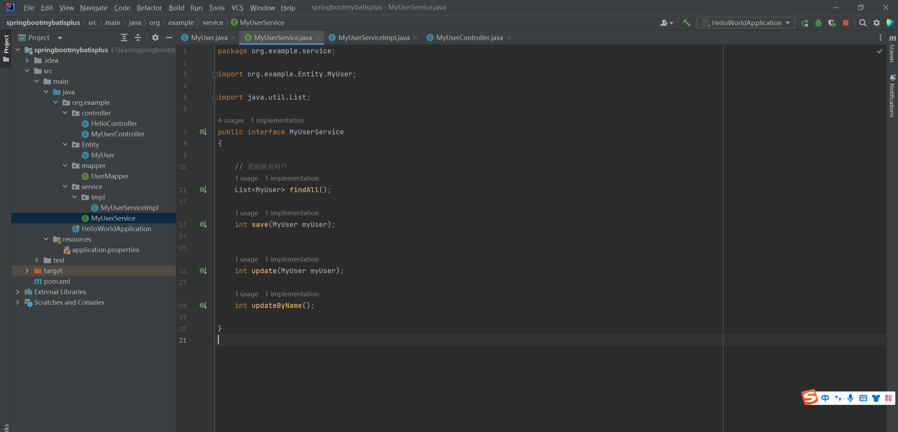Click gutter implementation icon beside findAll method
Screen dimensions: 898x432
203,190
